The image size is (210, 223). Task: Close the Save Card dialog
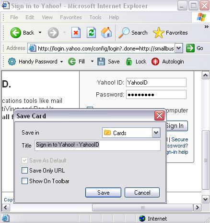click(159, 115)
